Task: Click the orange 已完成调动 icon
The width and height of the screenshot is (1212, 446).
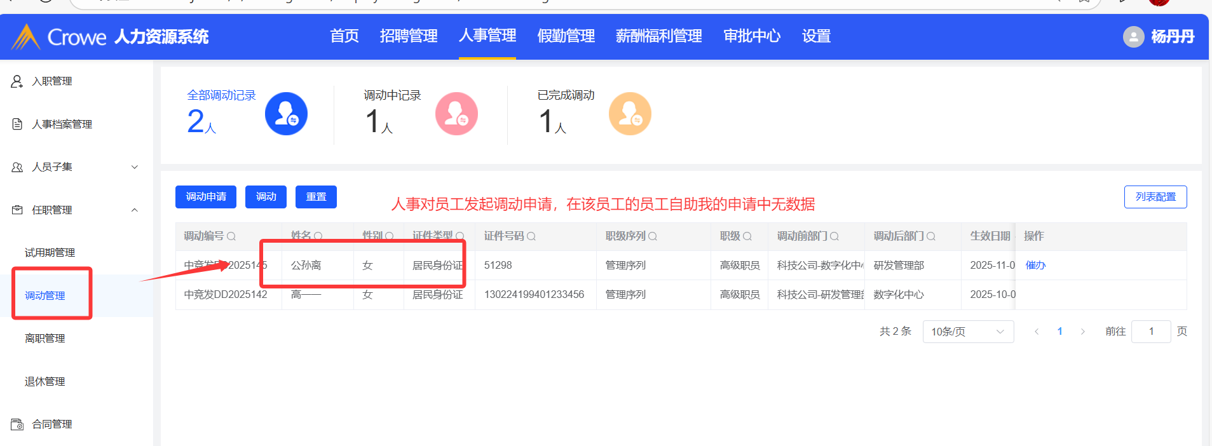Action: click(630, 114)
